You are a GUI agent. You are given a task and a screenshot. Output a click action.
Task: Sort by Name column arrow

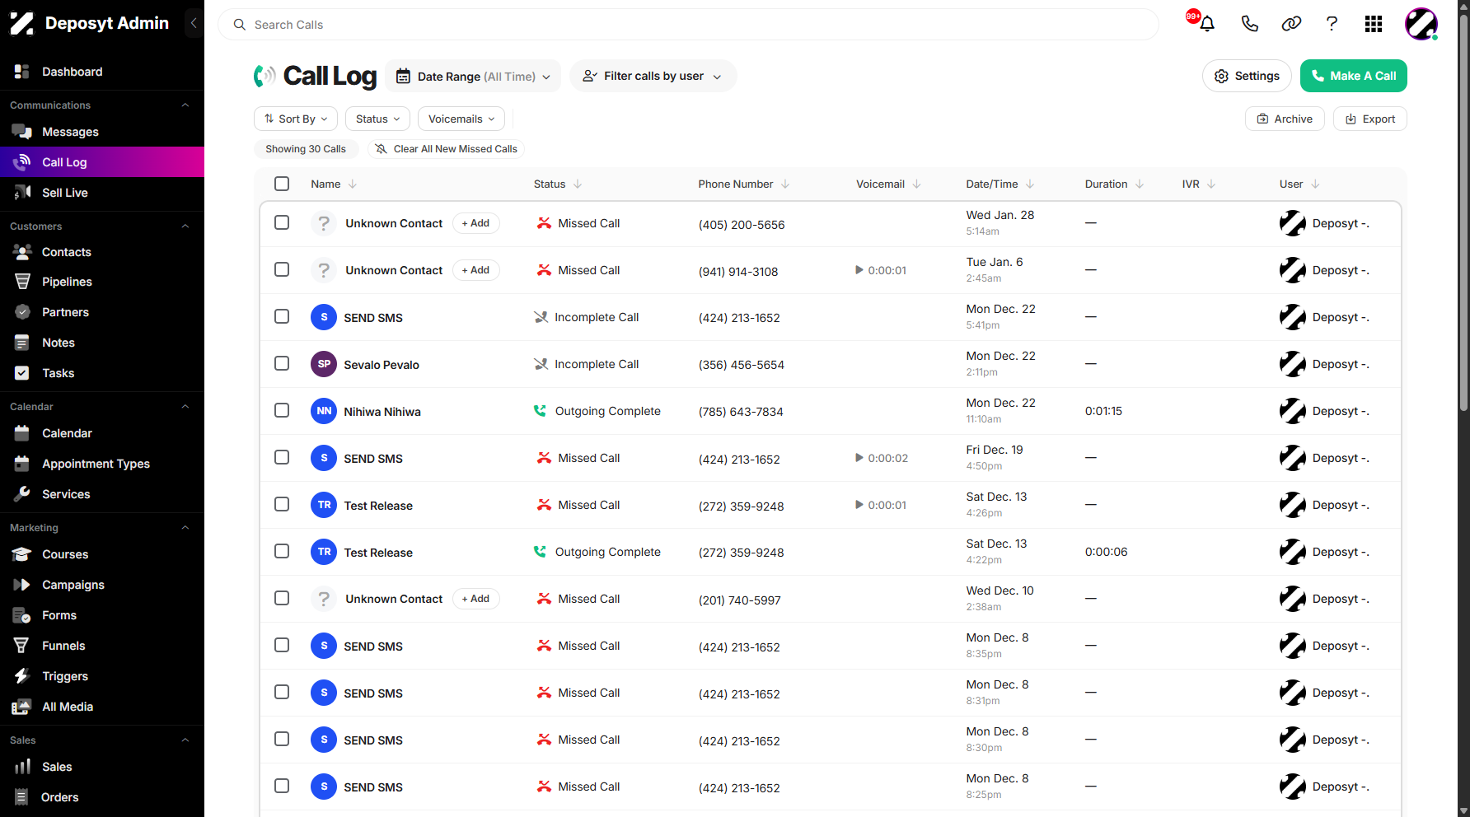353,184
